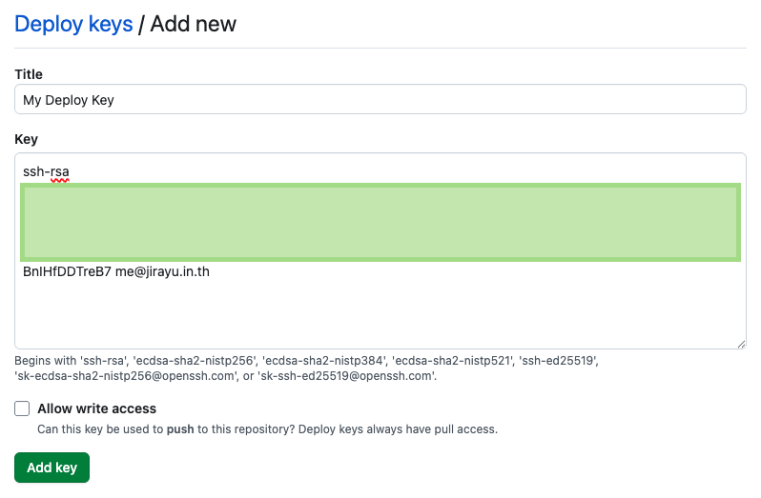Click the Add key button
761x498 pixels.
51,468
